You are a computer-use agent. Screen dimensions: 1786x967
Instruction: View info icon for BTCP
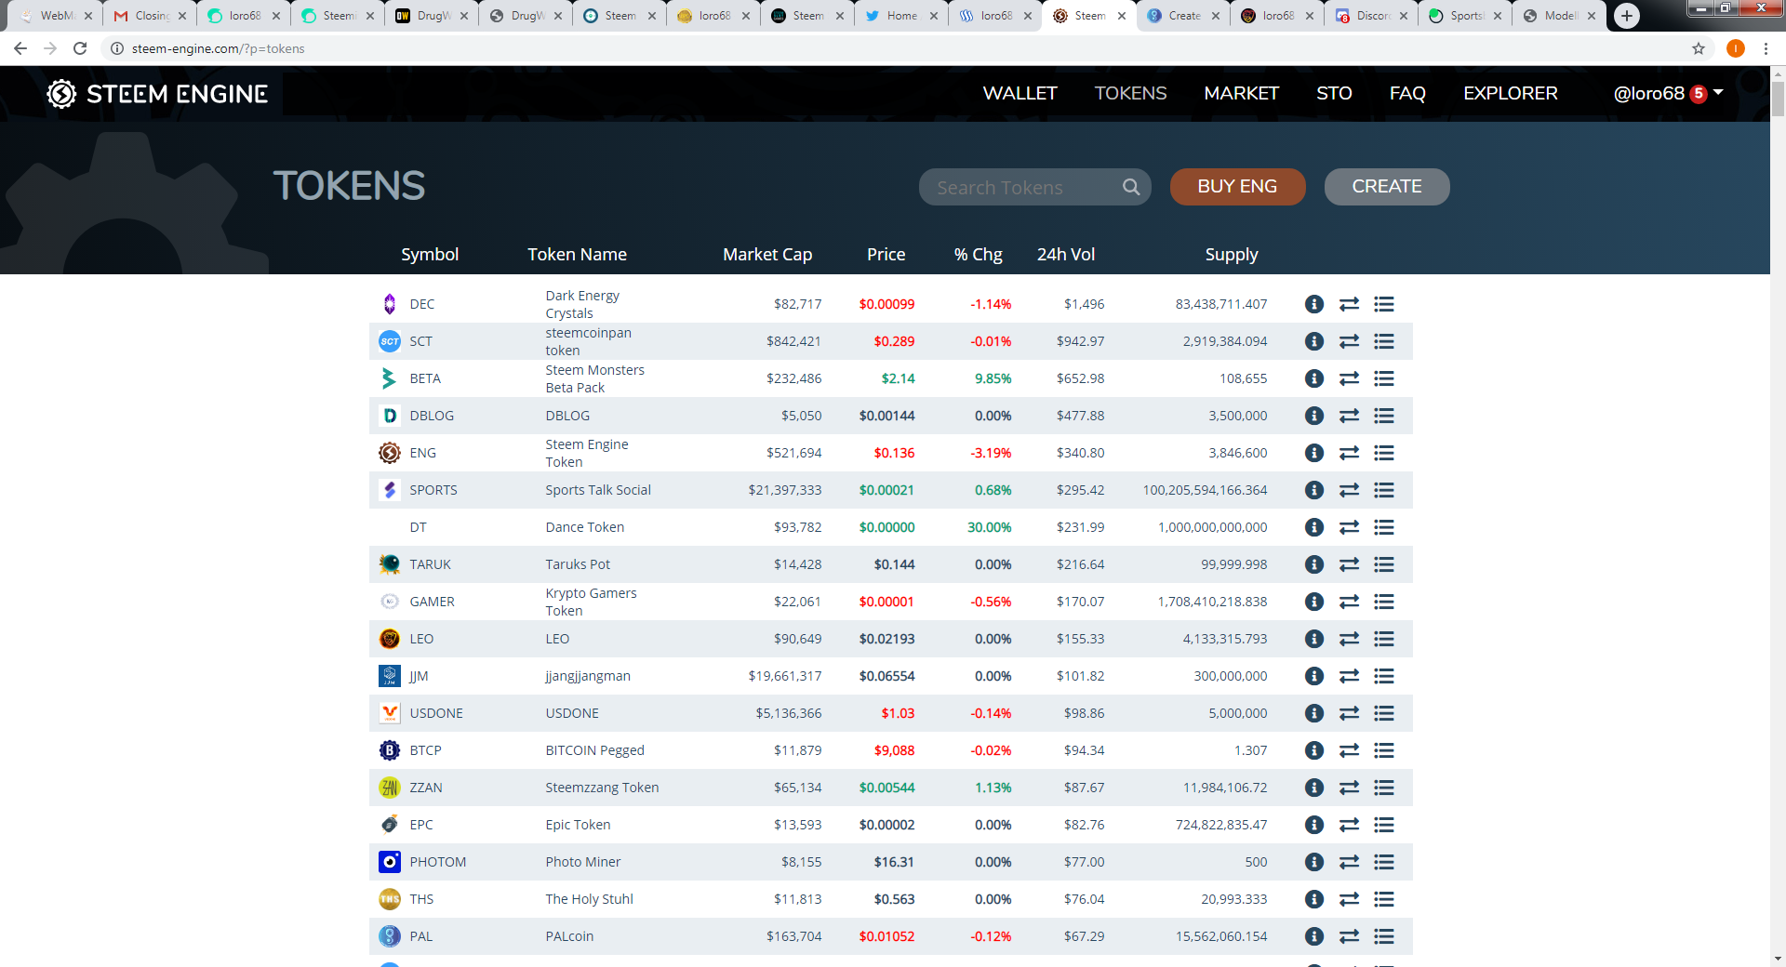1313,750
